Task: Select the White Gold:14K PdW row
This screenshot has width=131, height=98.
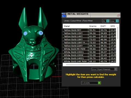Action: pyautogui.click(x=89, y=61)
